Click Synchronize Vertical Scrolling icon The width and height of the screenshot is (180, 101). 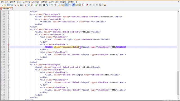[x=59, y=5]
